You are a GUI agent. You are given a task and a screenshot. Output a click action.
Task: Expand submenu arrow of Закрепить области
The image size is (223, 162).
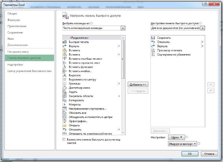[x=119, y=96]
